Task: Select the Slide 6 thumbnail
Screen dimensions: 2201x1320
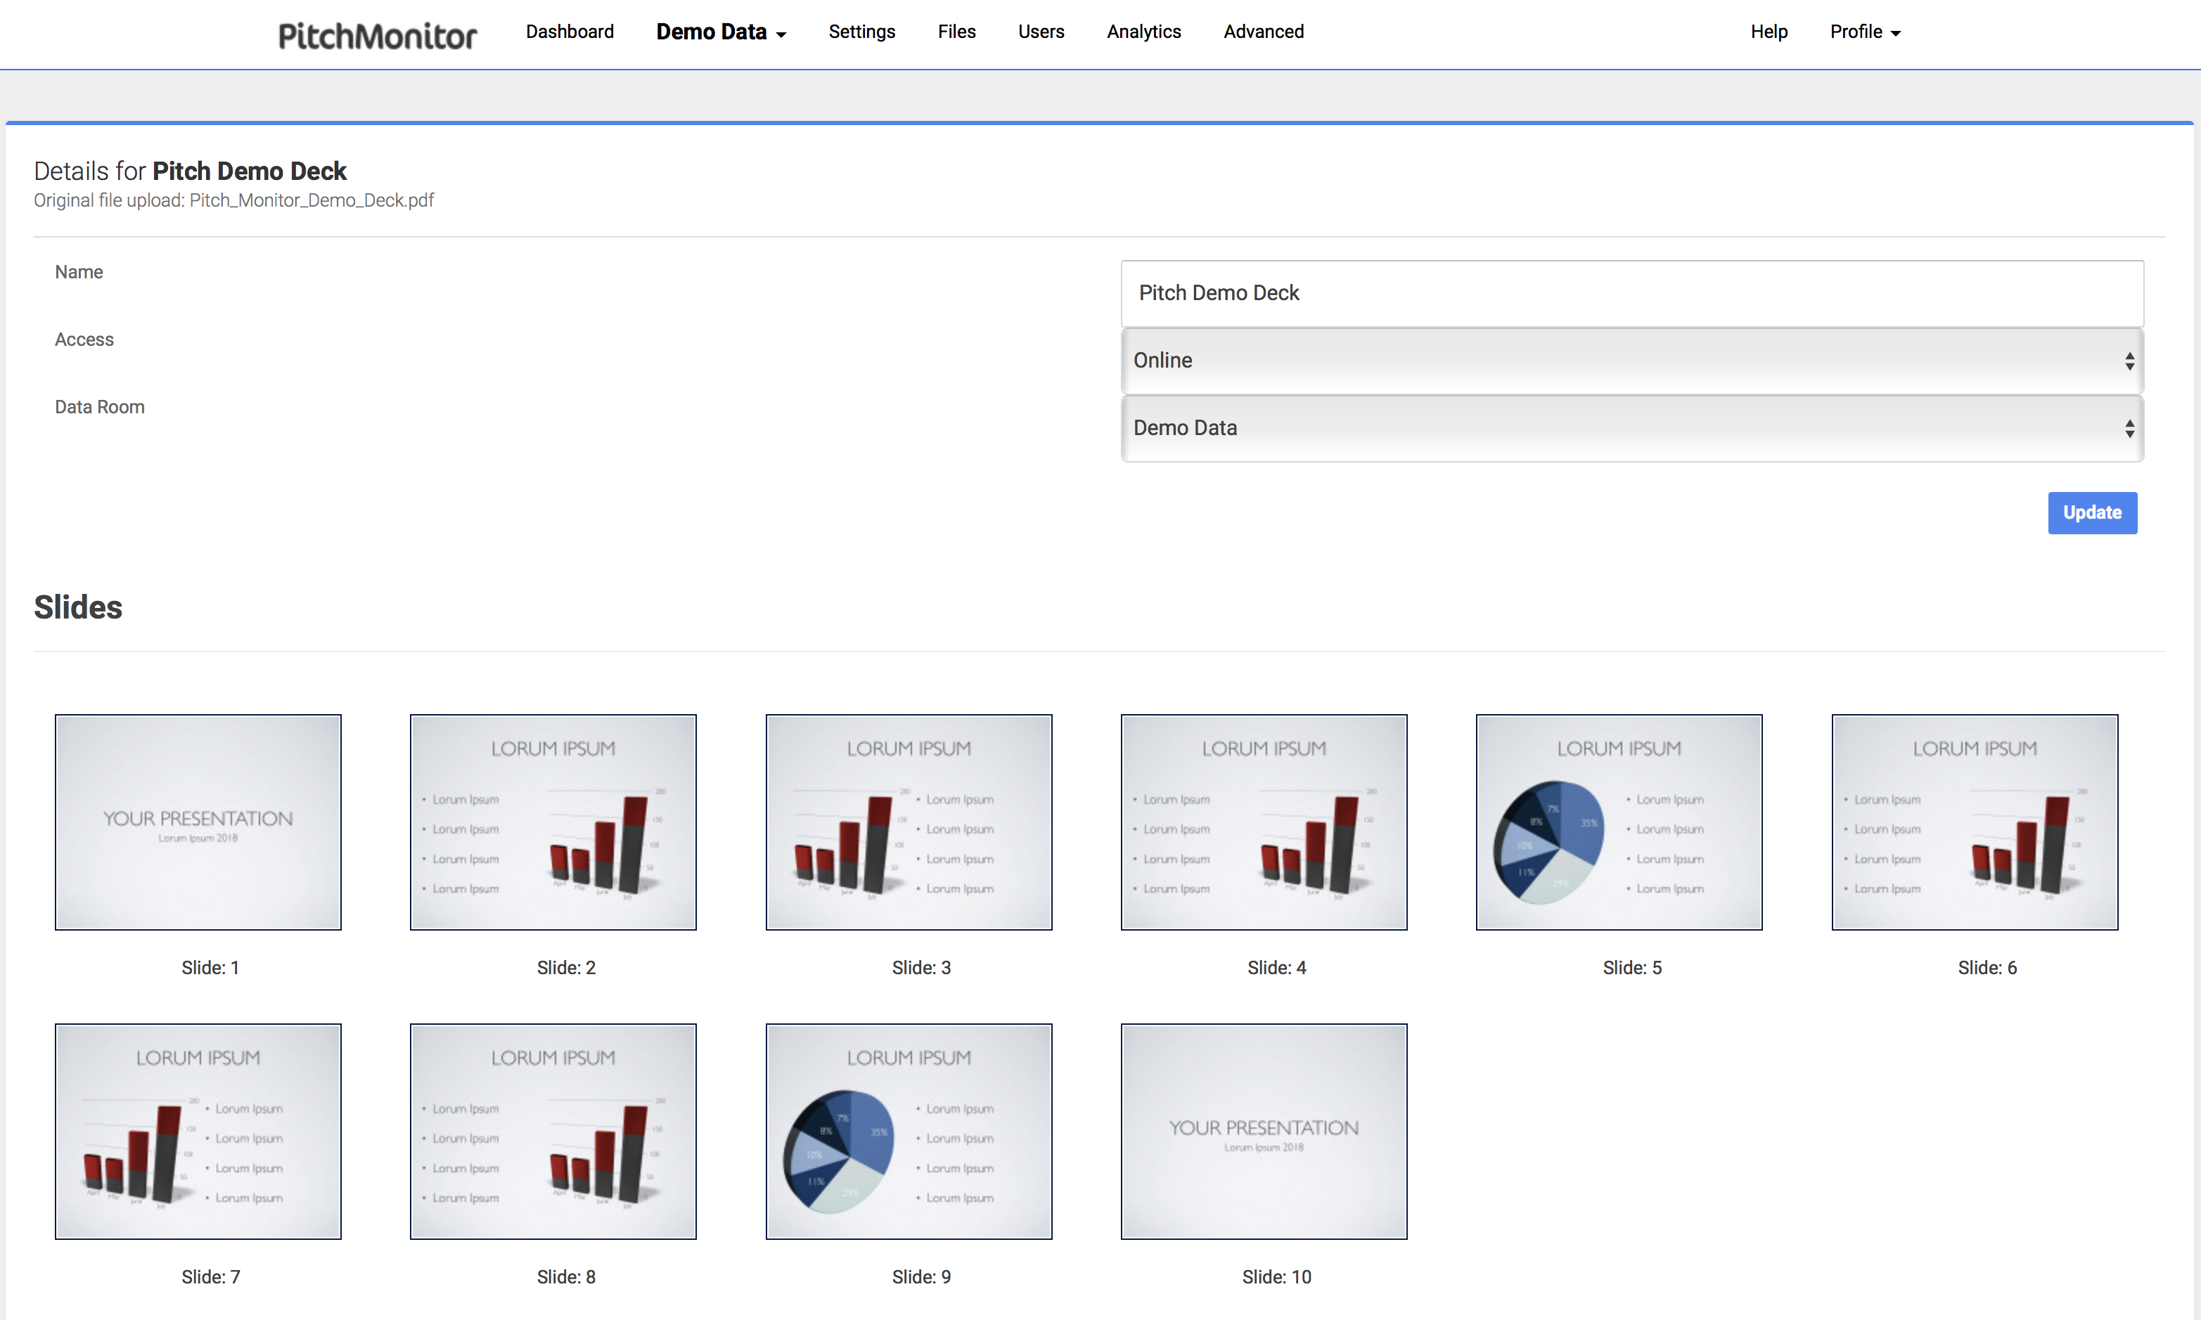Action: 1974,822
